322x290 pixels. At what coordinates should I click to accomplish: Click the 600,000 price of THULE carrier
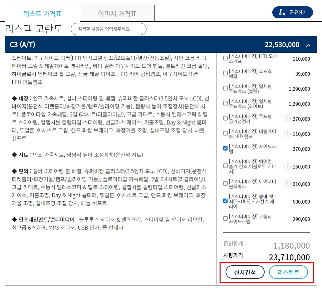point(301,202)
